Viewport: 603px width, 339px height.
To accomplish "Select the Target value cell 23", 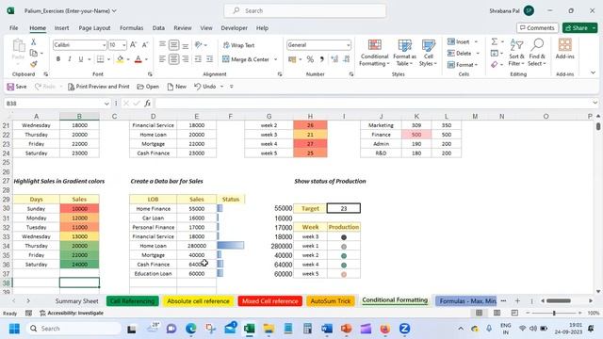I will tap(343, 208).
